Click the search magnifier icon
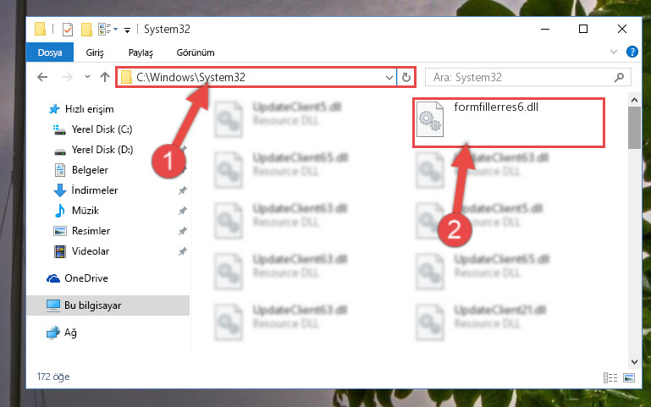The width and height of the screenshot is (651, 407). tap(619, 77)
